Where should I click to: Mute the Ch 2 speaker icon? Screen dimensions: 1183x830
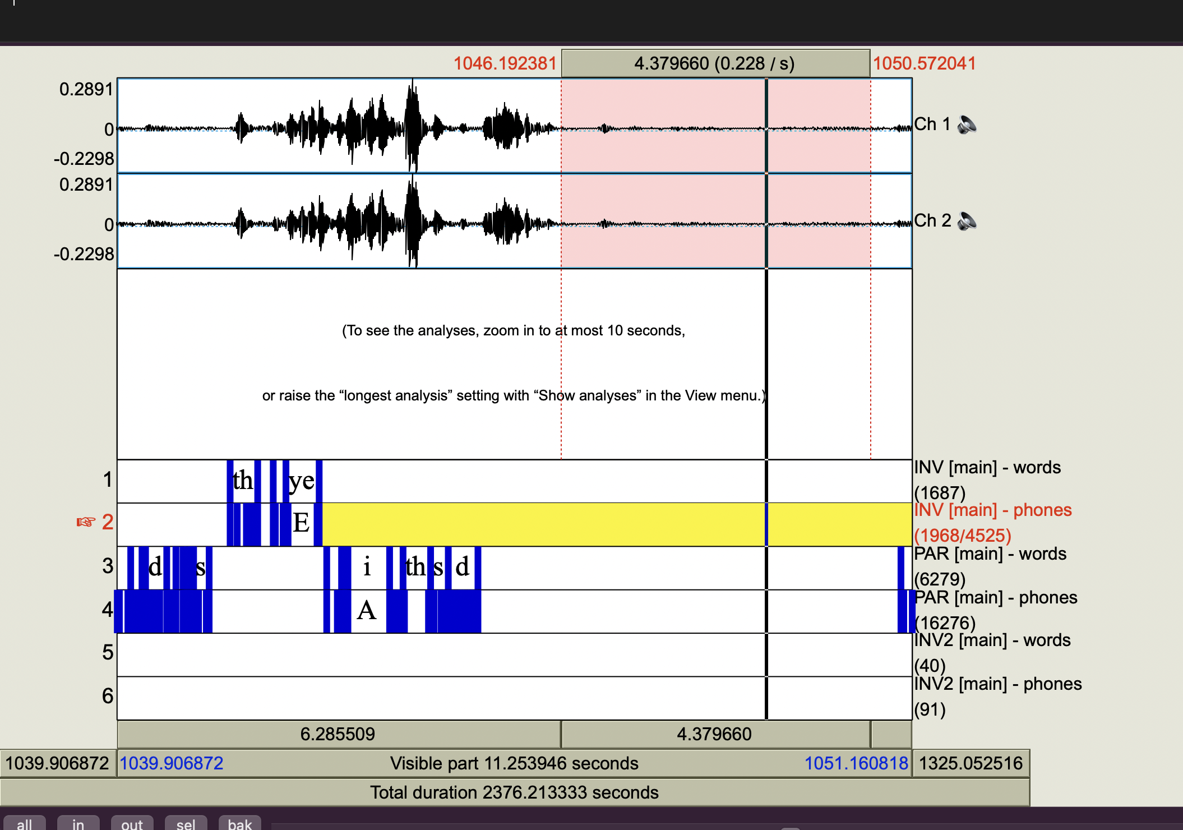pos(967,221)
